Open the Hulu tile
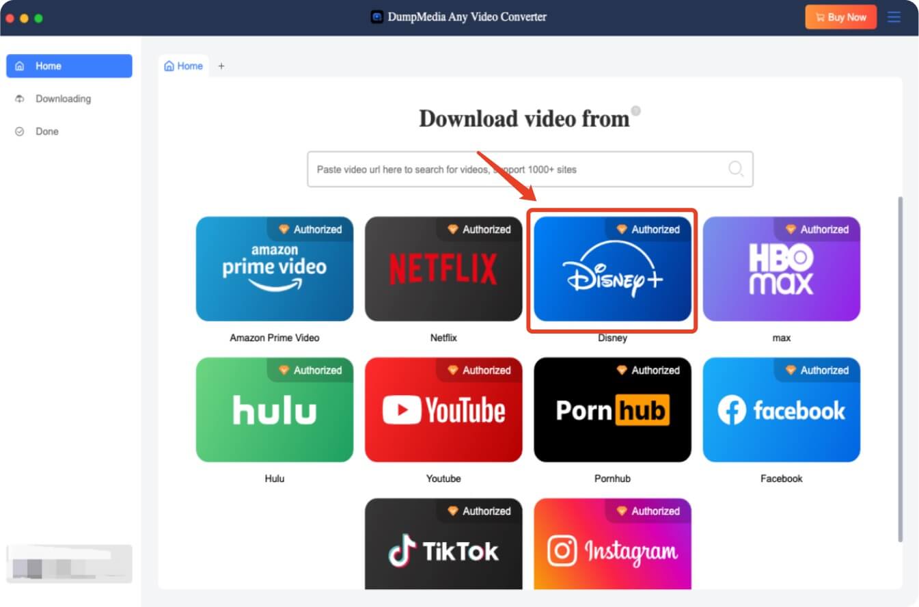 coord(275,409)
